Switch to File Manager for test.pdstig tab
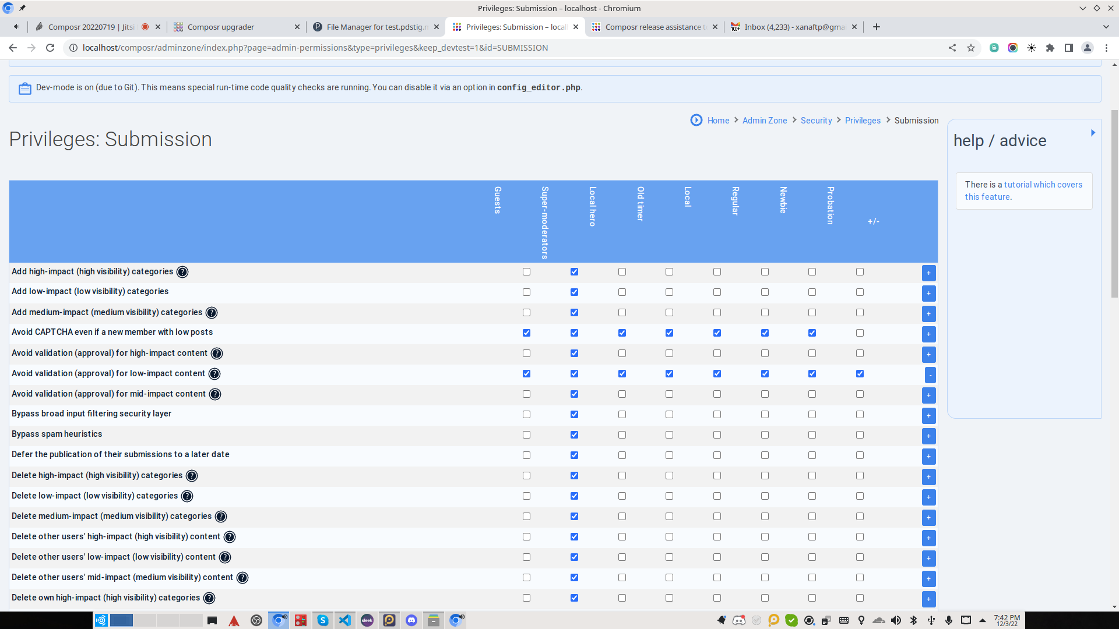This screenshot has width=1119, height=629. (x=376, y=27)
